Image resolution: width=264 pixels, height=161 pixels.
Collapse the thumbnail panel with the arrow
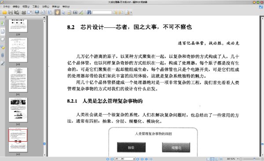(x=44, y=17)
